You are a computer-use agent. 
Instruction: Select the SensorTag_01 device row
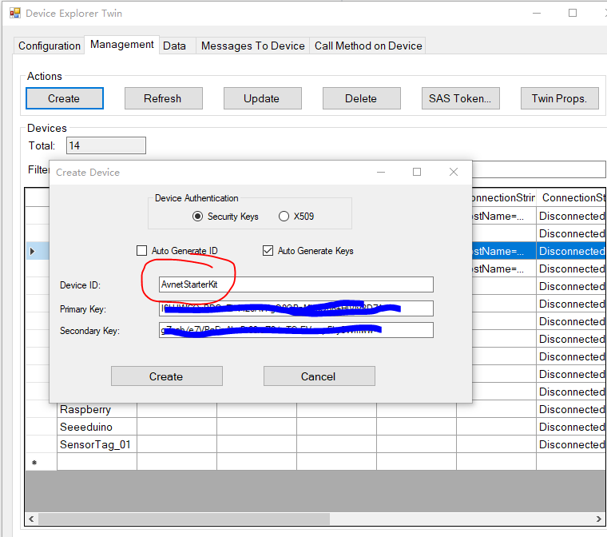[x=95, y=444]
